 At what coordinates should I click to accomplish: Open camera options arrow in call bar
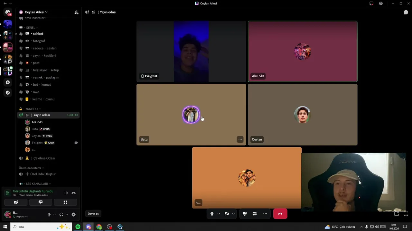pyautogui.click(x=233, y=214)
